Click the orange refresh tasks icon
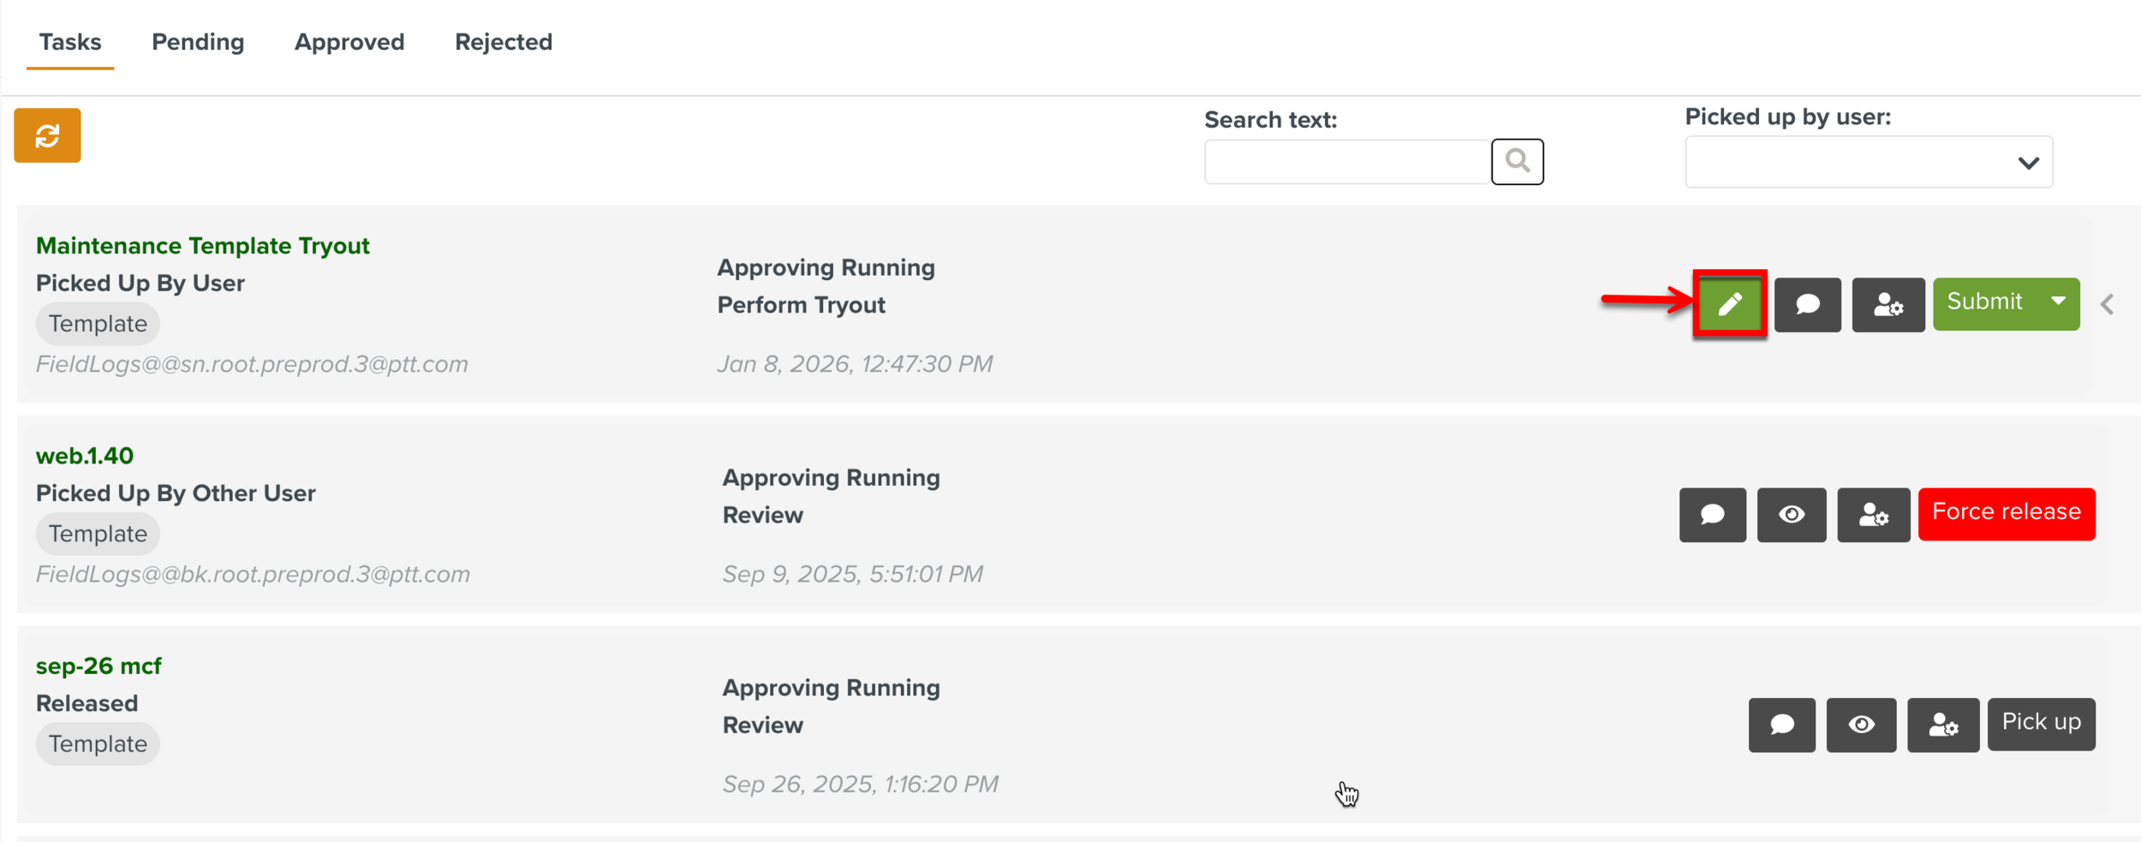 [x=47, y=135]
